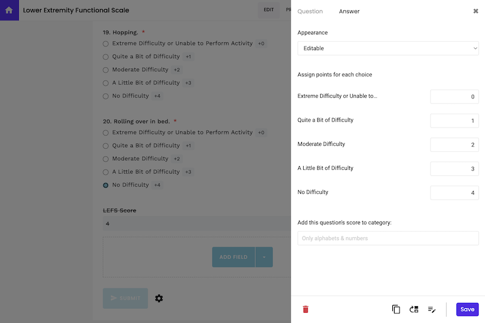Screen dimensions: 485x323
Task: Open form settings gear icon
Action: (159, 298)
